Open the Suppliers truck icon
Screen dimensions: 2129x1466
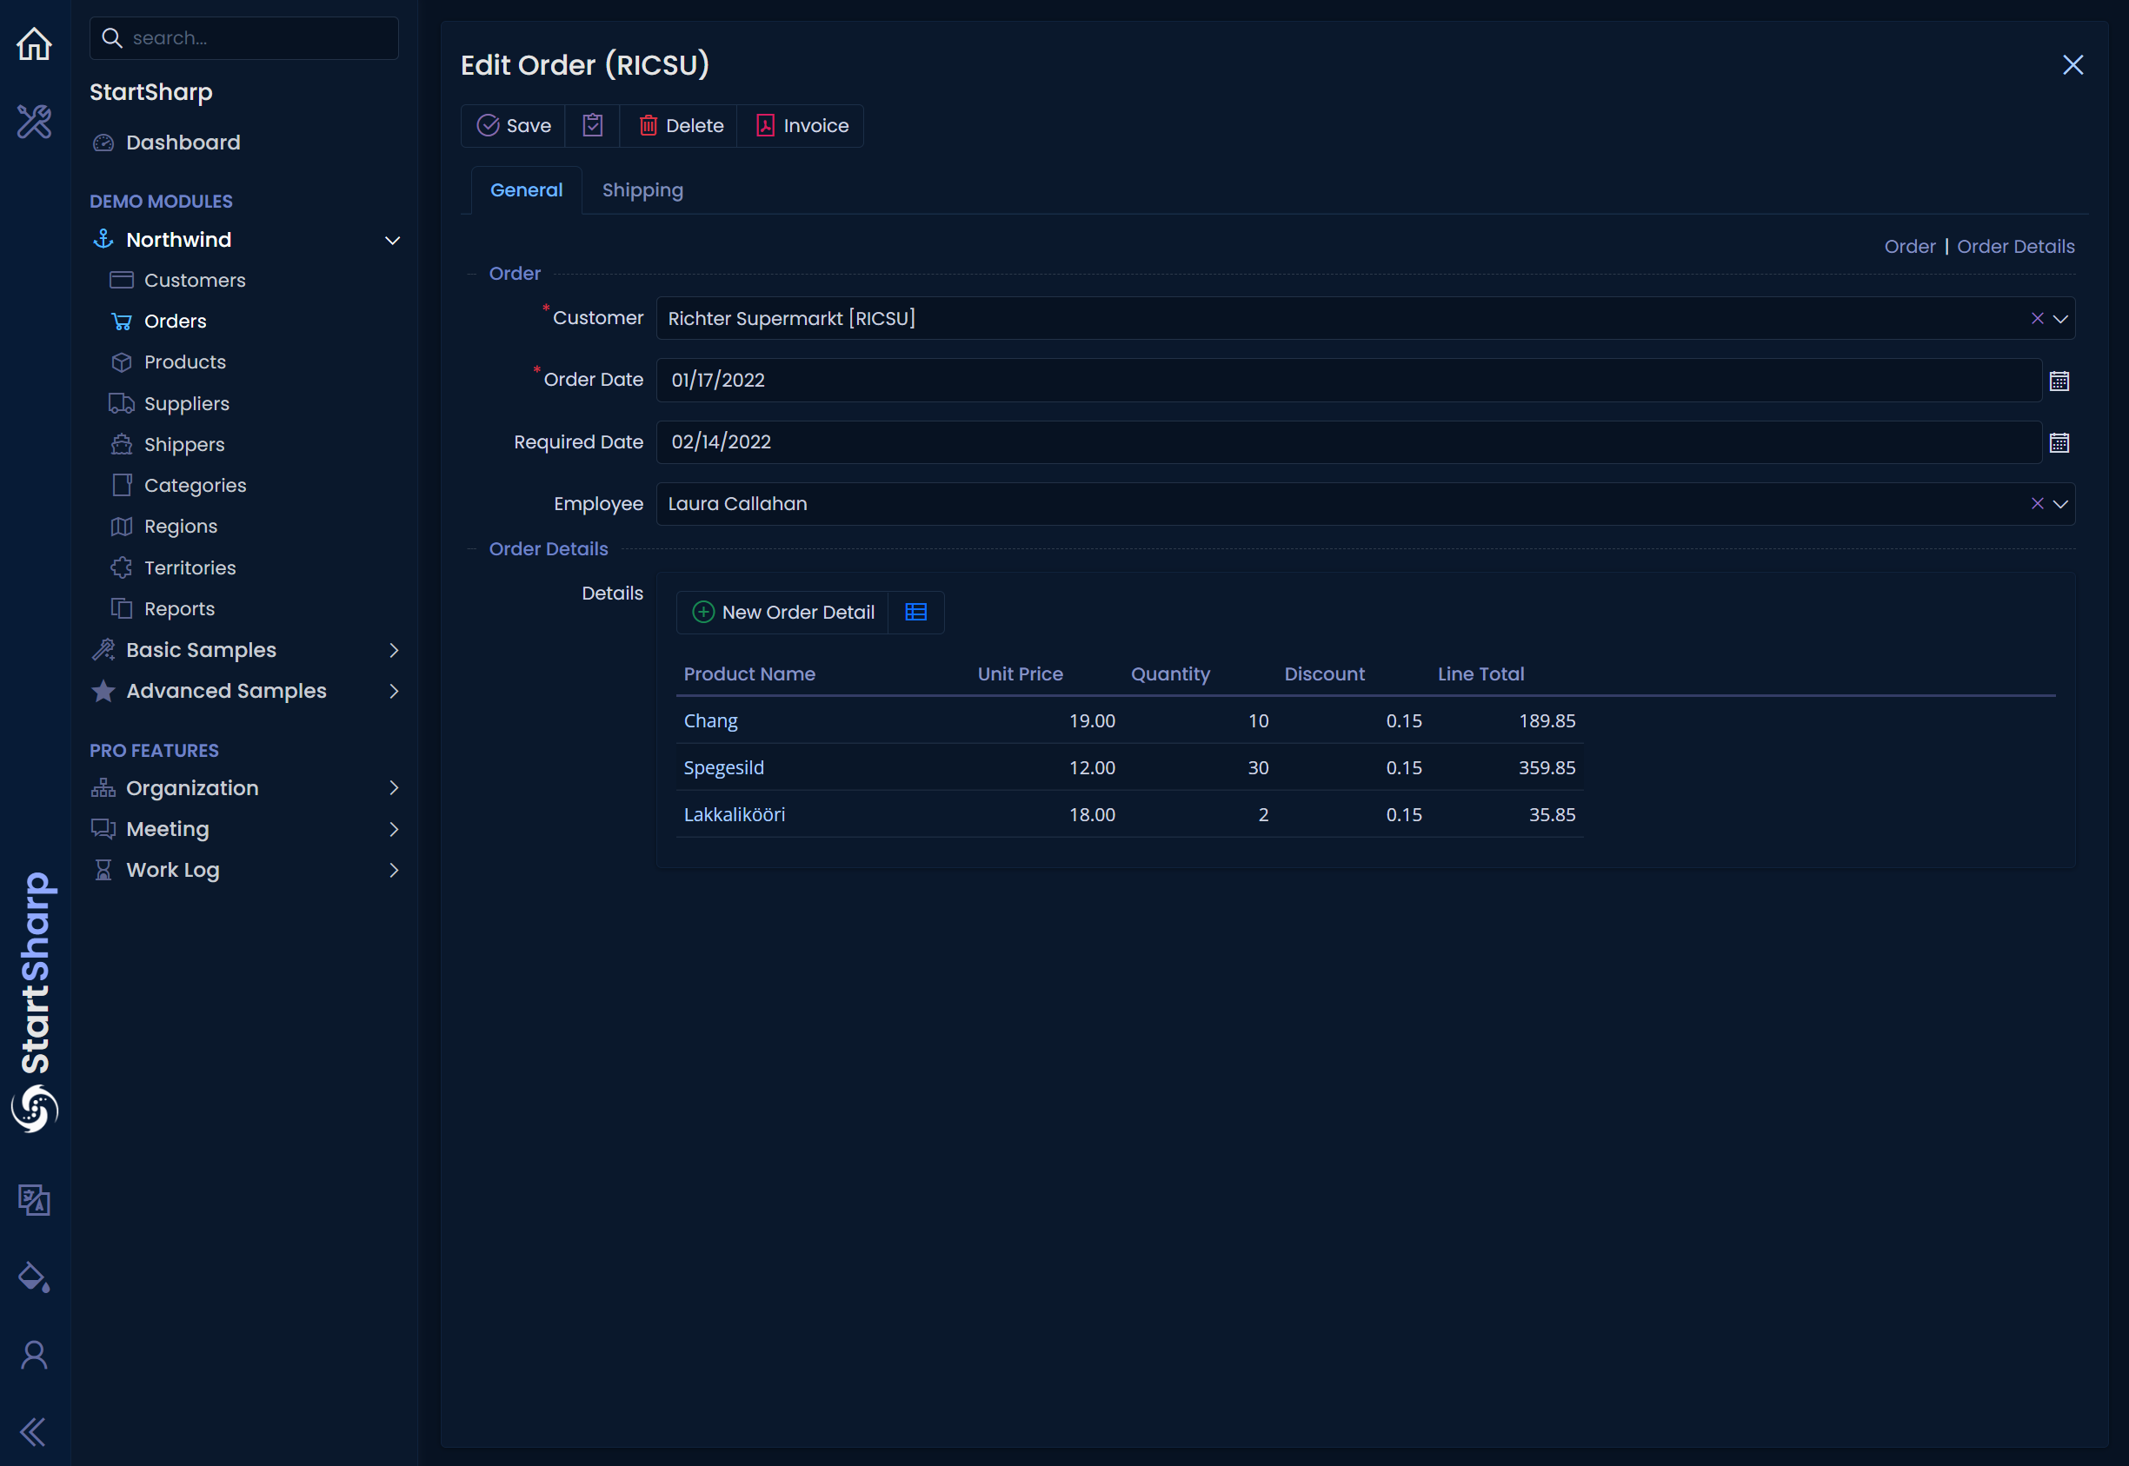point(122,403)
